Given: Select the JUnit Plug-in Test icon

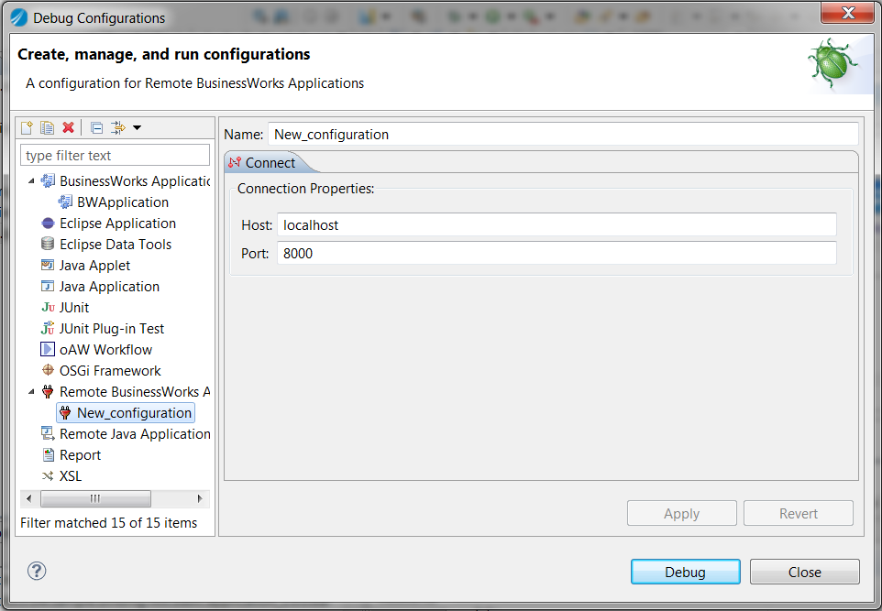Looking at the screenshot, I should [48, 328].
